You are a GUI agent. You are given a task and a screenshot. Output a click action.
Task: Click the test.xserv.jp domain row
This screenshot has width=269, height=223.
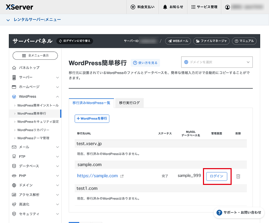[161, 144]
